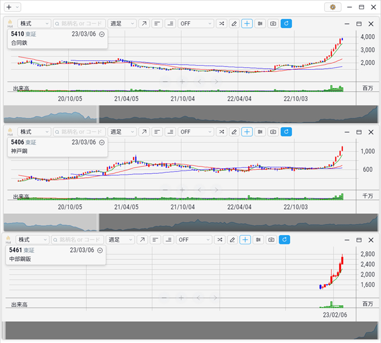Viewport: 381px width, 343px height.
Task: Click the gear settings icon in title bar
Action: click(333, 7)
